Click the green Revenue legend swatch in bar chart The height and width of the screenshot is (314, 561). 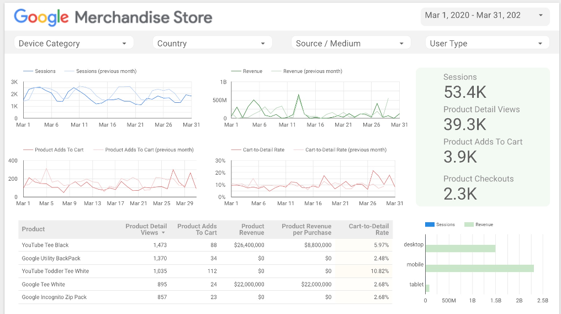(469, 224)
